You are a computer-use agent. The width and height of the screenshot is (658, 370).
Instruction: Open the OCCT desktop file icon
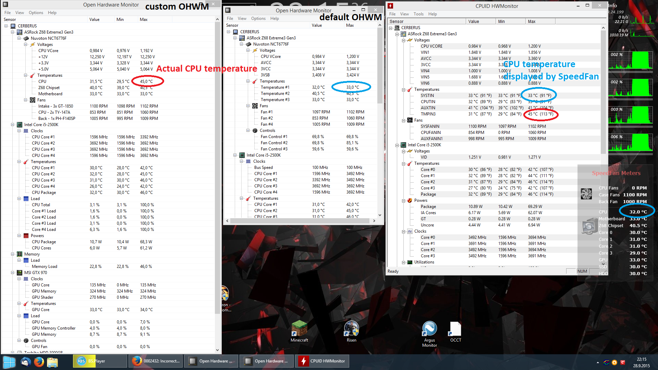pos(455,331)
